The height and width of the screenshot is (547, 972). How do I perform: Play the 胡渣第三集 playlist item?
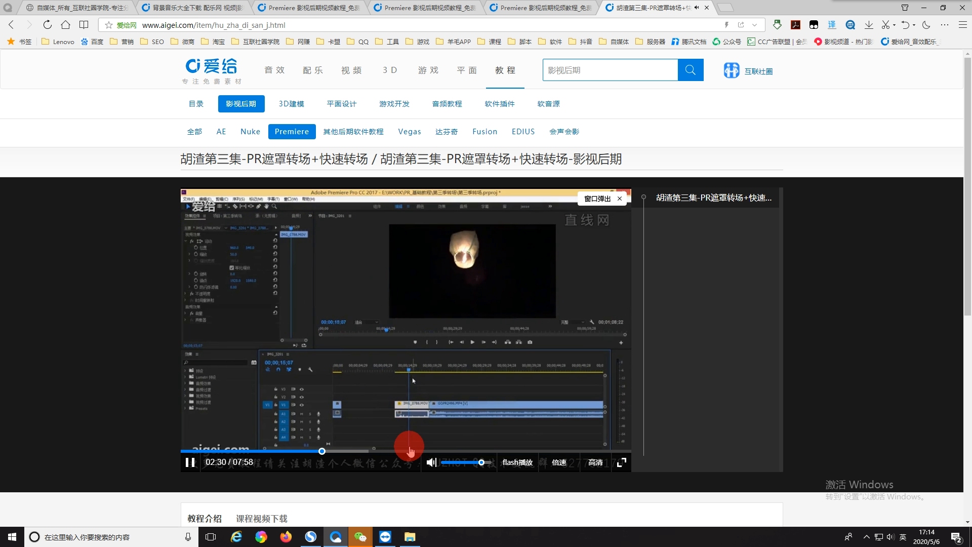tap(713, 198)
